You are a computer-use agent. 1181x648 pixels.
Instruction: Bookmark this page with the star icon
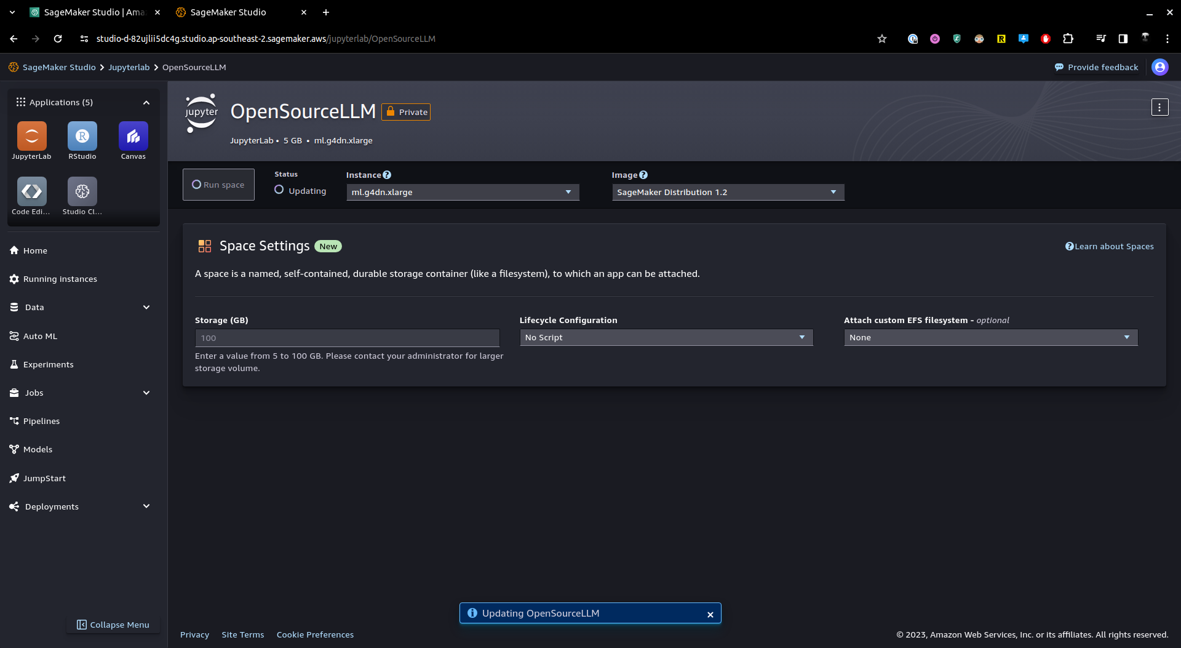coord(882,39)
